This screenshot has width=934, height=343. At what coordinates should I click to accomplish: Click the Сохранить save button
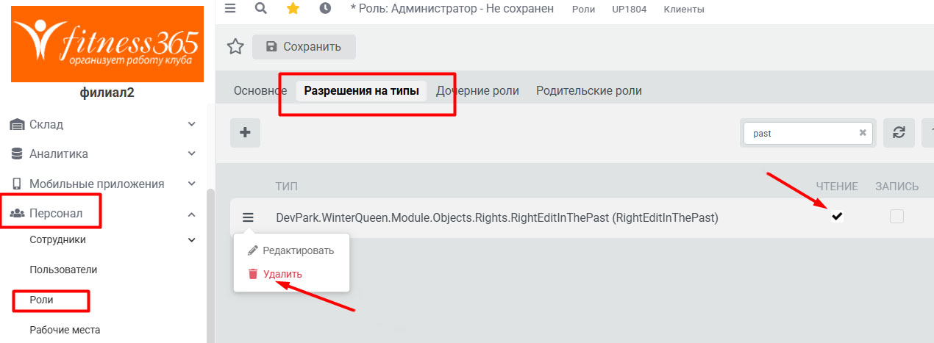pyautogui.click(x=304, y=47)
